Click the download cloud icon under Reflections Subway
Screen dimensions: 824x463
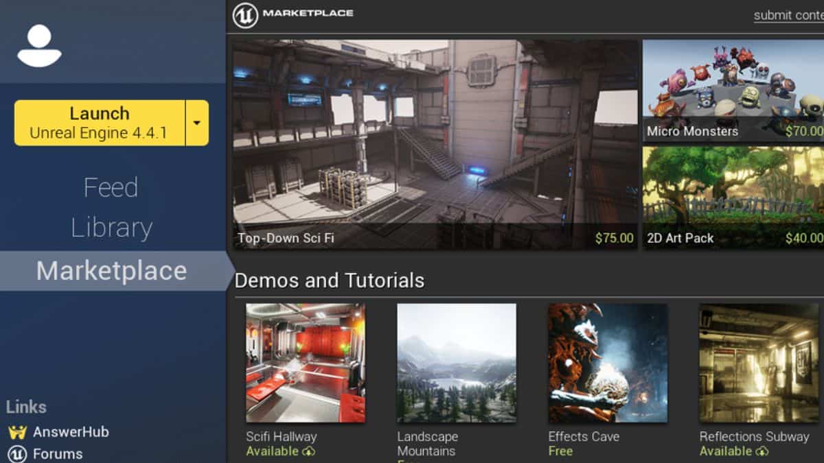click(762, 451)
